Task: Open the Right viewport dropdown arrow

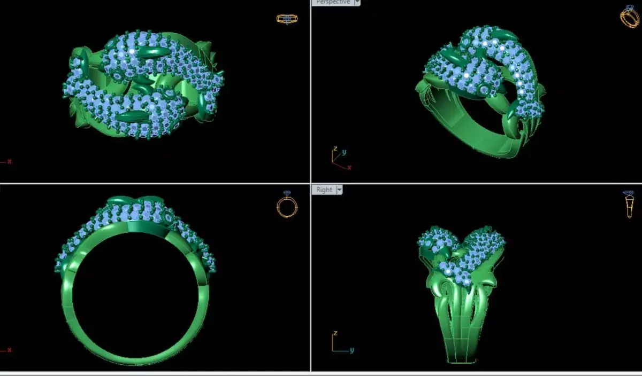Action: (339, 190)
